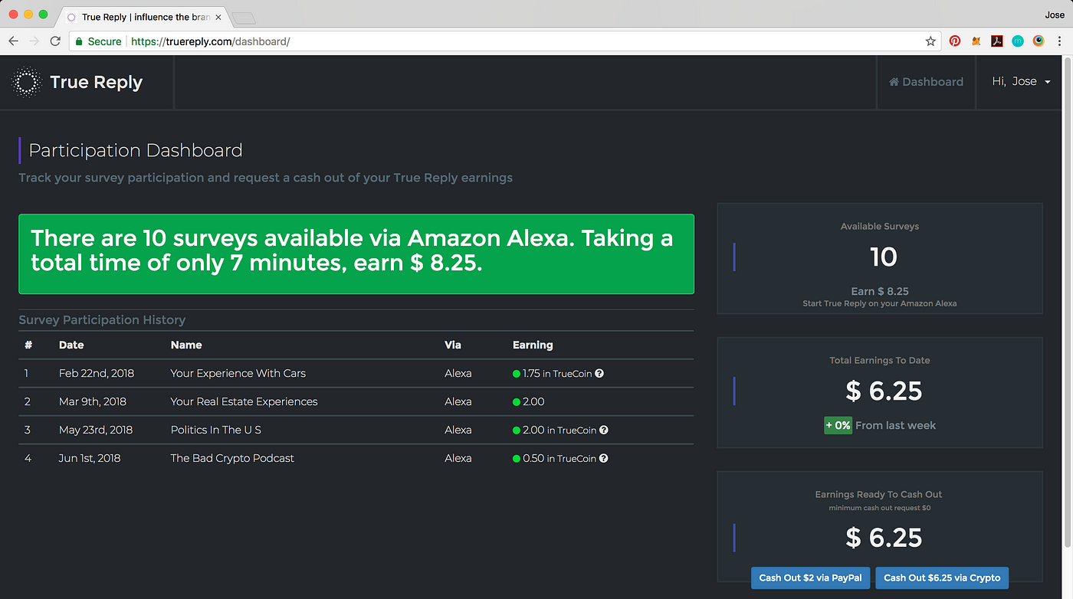Cash out $6.25 via Crypto
The width and height of the screenshot is (1073, 599).
[x=942, y=578]
